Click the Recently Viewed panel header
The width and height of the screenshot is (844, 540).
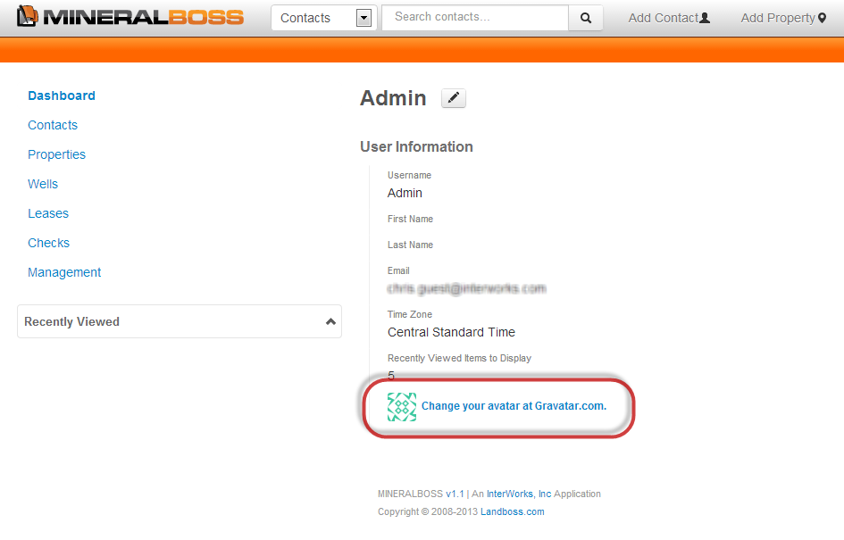coord(72,322)
